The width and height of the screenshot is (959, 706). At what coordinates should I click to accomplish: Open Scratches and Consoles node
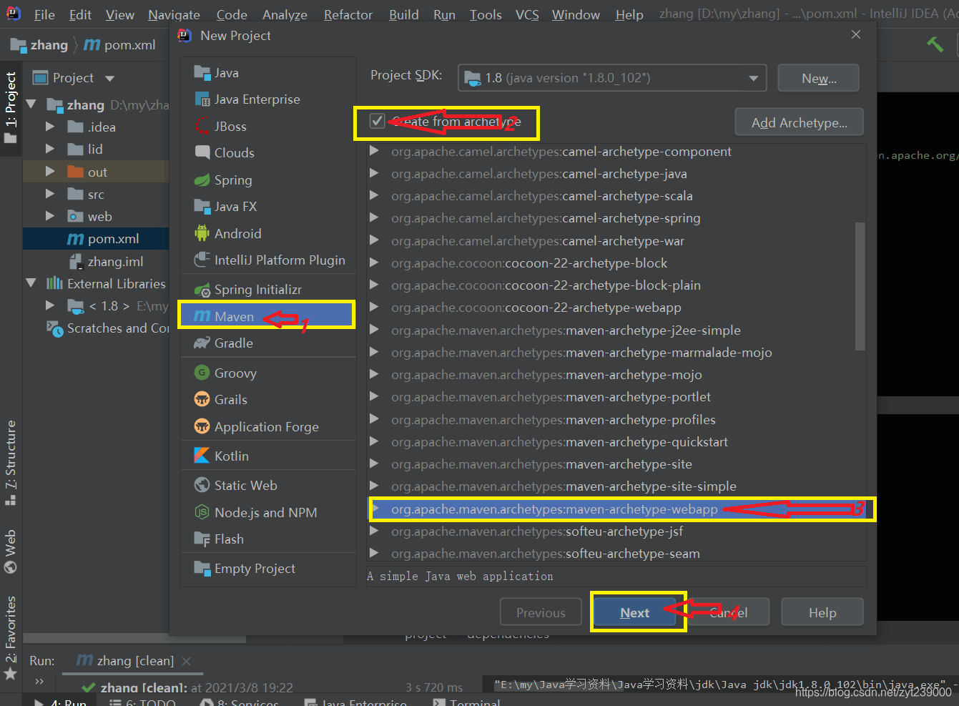(x=107, y=328)
